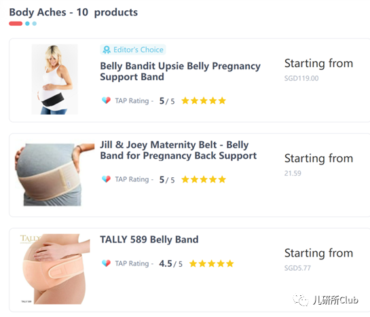Screen dimensions: 370x317
Task: Click the star rating for Jill & Joey belt
Action: tap(204, 179)
